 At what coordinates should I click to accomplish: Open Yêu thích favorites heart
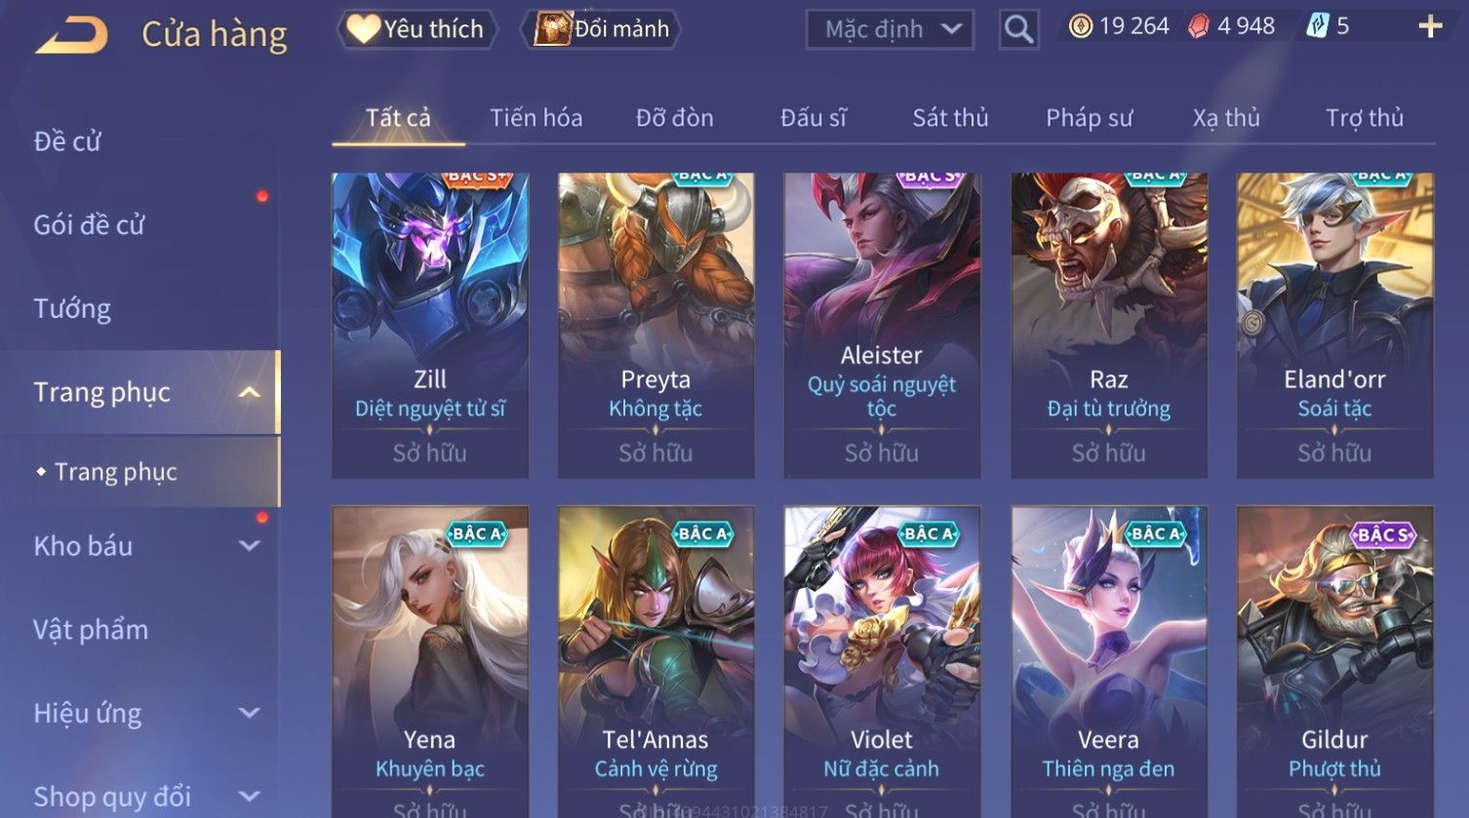pos(363,29)
